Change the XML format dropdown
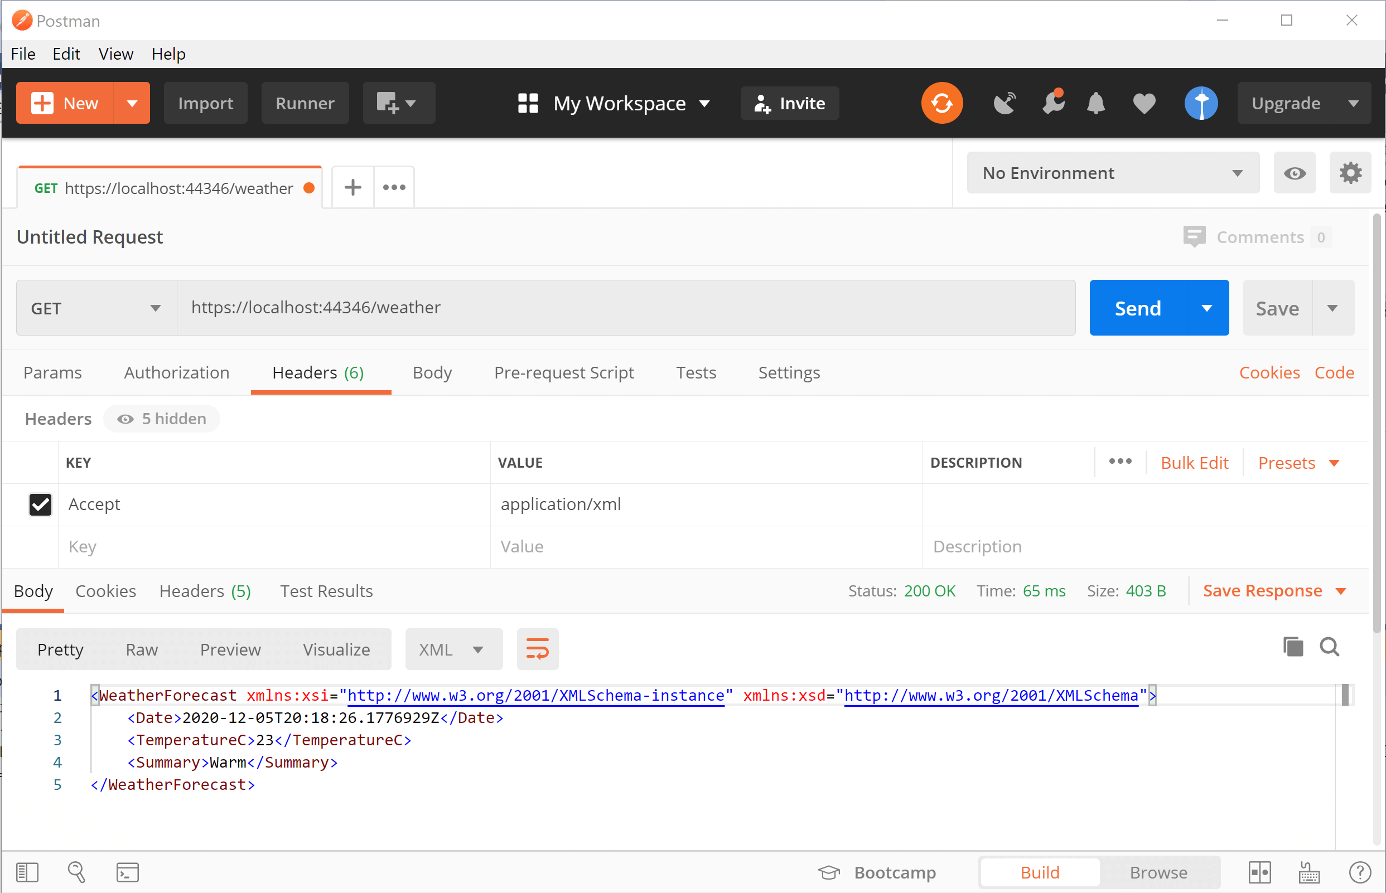Screen dimensions: 1386x893 pos(453,649)
